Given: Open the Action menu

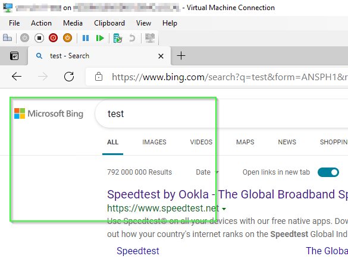Looking at the screenshot, I should (41, 23).
